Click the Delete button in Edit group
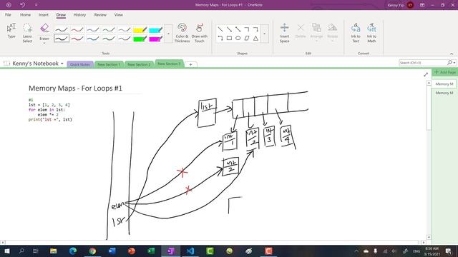Viewport: 458px width, 257px height. (301, 31)
